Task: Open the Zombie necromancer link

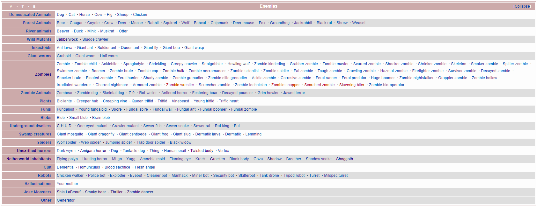Action: point(207,71)
